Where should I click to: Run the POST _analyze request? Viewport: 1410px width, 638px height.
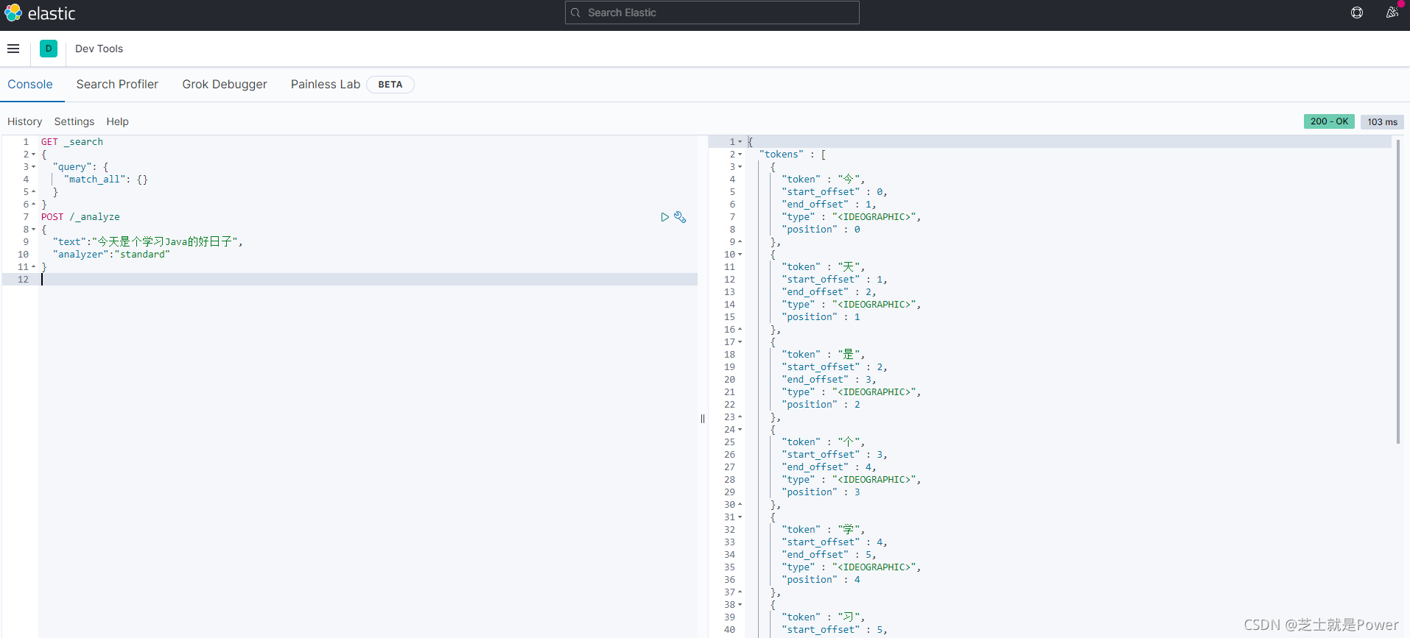coord(664,217)
